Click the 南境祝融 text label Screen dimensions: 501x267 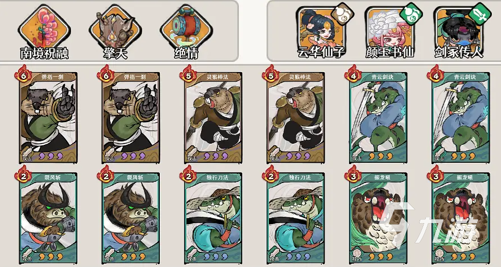click(45, 53)
